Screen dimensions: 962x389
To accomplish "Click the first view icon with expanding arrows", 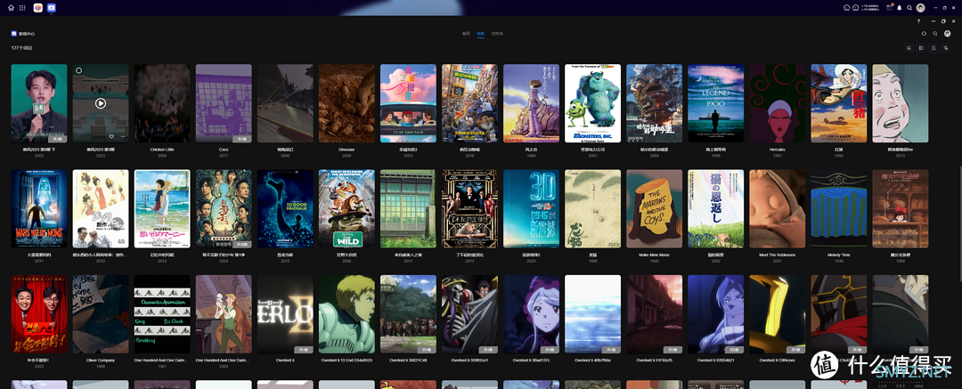I will click(x=909, y=48).
